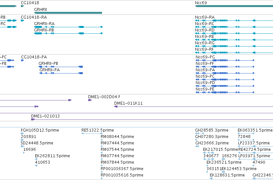Image resolution: width=273 pixels, height=180 pixels.
Task: Select the 166276 EST label
Action: [229, 156]
